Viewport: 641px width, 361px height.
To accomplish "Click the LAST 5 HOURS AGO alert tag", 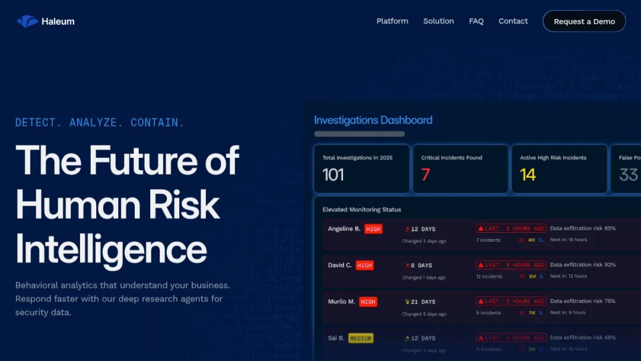I will point(511,265).
